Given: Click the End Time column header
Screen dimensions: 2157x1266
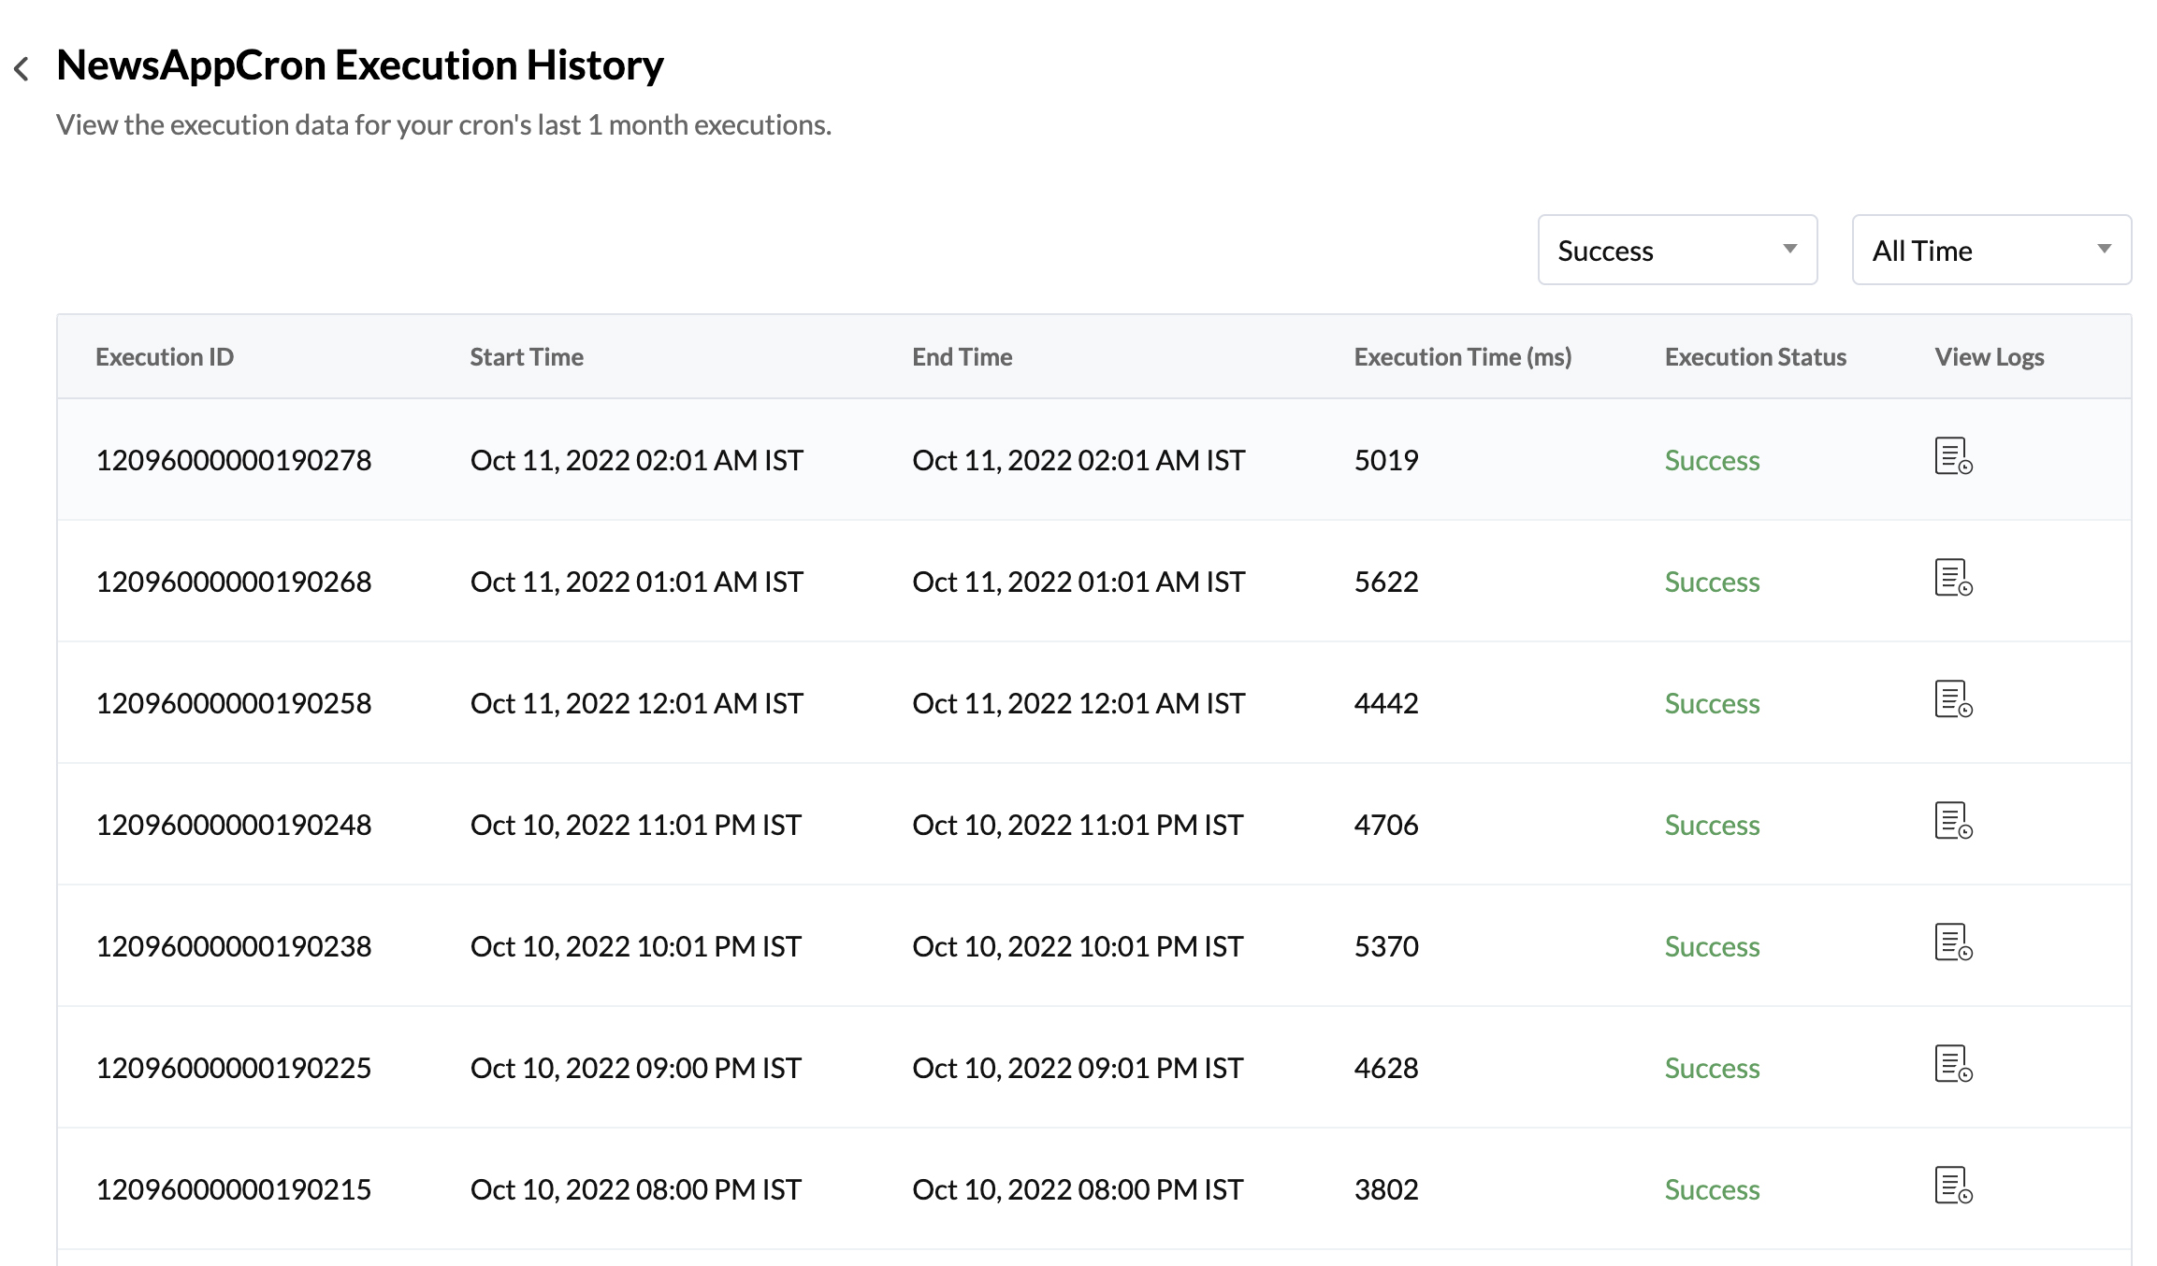Looking at the screenshot, I should [x=962, y=356].
